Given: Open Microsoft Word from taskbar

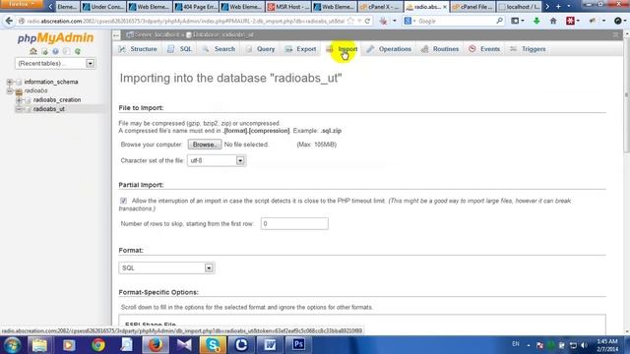Looking at the screenshot, I should [x=270, y=345].
